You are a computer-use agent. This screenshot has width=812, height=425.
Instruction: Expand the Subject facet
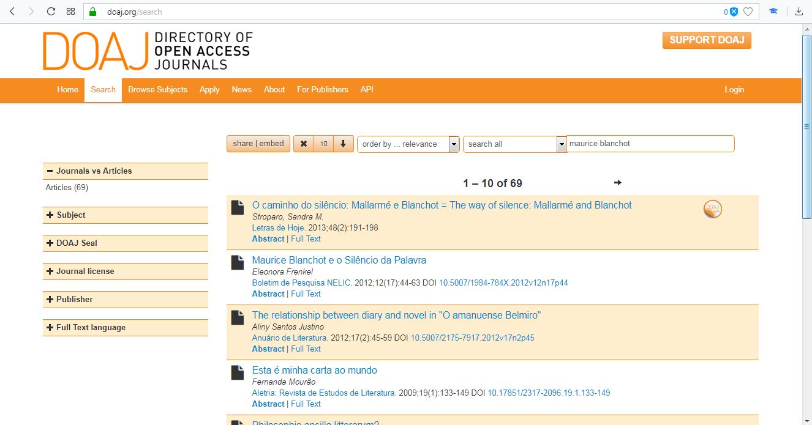point(126,215)
